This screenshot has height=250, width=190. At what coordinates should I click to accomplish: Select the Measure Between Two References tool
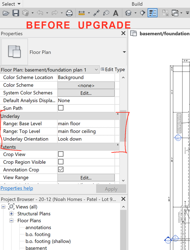[x=82, y=13]
